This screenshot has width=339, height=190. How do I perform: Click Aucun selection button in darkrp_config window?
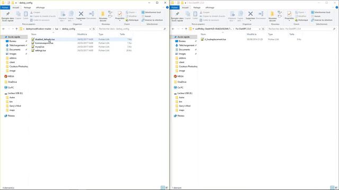coord(146,16)
